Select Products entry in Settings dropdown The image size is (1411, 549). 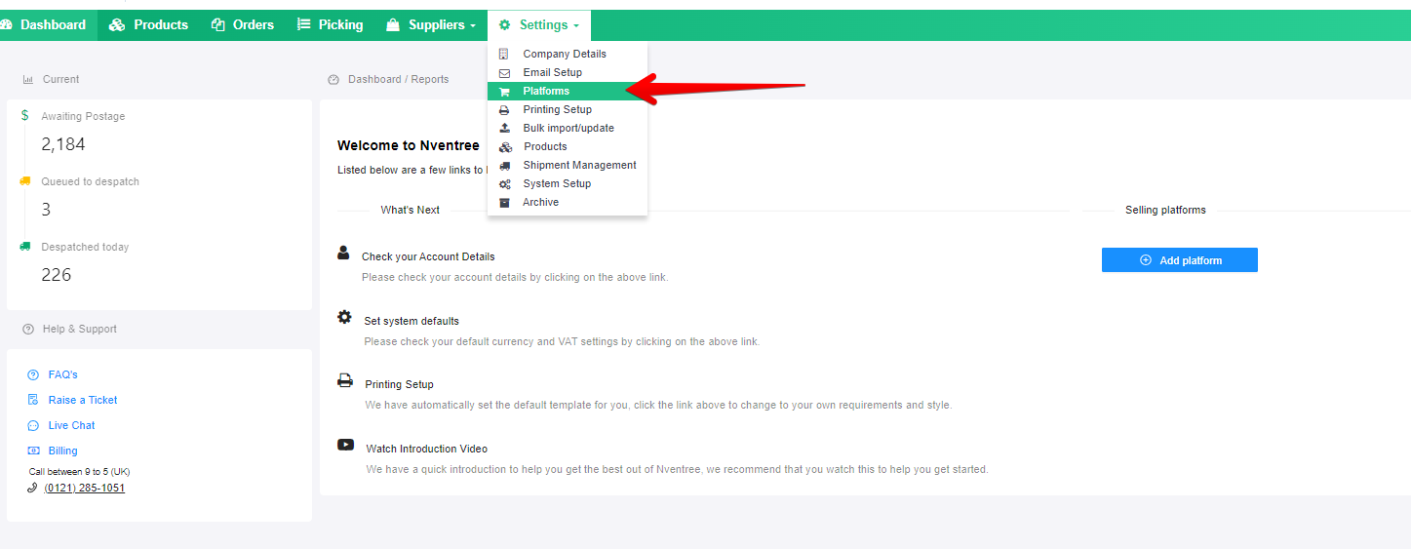pyautogui.click(x=568, y=146)
